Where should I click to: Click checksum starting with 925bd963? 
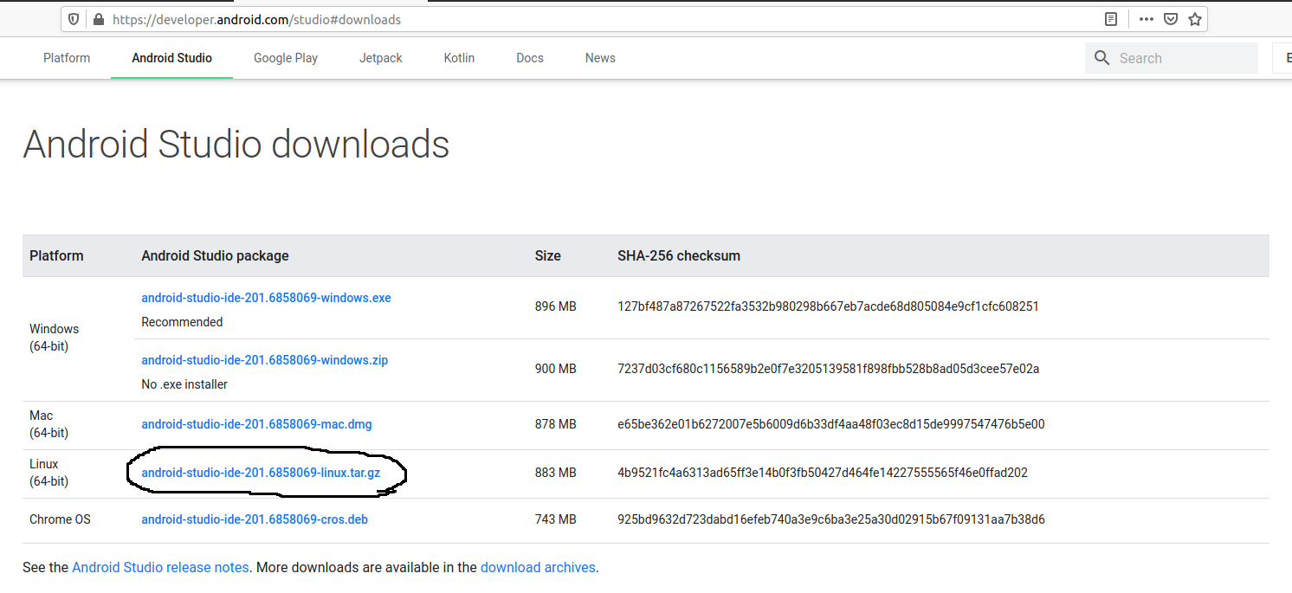831,519
